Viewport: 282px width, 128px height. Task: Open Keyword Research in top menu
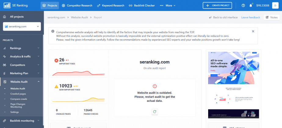coord(110,5)
